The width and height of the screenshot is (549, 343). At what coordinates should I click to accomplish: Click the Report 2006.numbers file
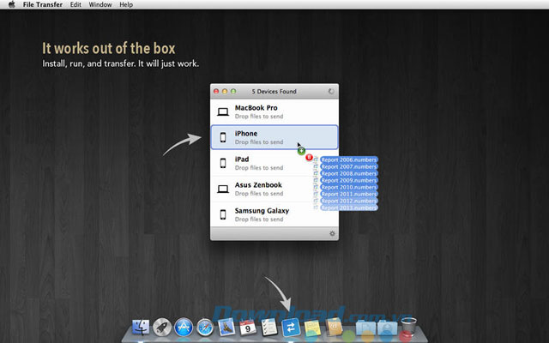347,159
